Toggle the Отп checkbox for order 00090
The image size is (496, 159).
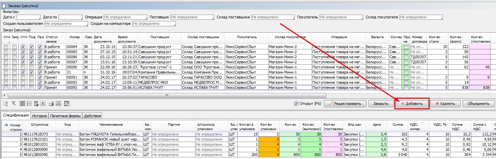(x=23, y=67)
